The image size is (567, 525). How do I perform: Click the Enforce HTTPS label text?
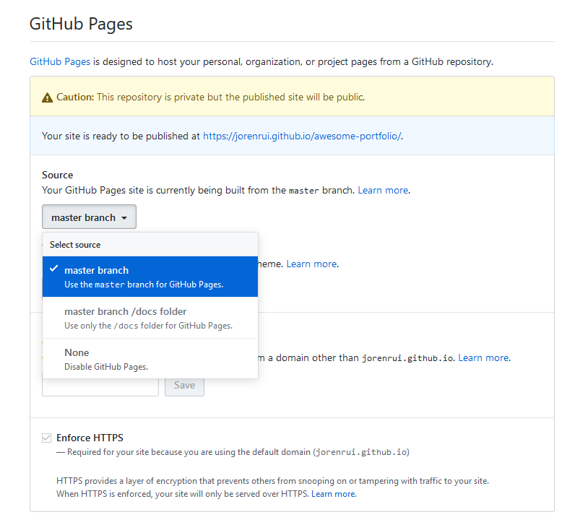tap(90, 438)
